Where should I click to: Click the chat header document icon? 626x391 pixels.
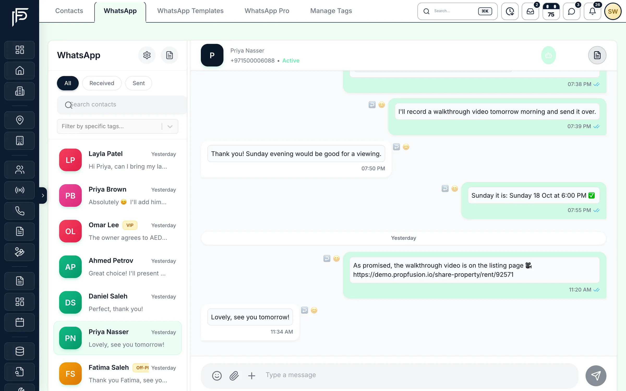coord(597,55)
